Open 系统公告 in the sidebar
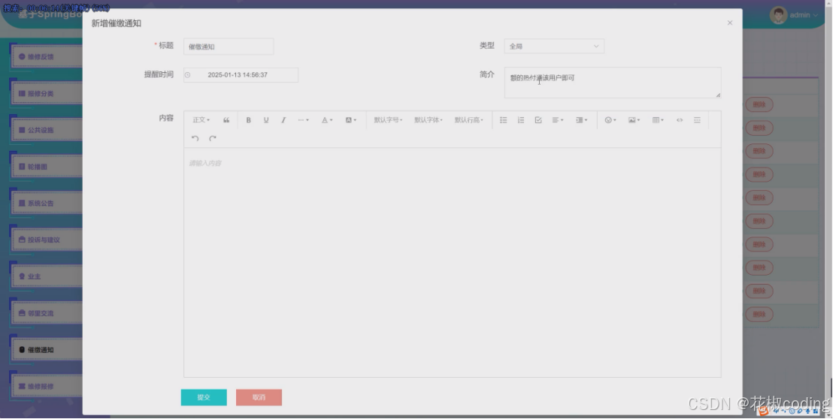833x419 pixels. pyautogui.click(x=47, y=203)
